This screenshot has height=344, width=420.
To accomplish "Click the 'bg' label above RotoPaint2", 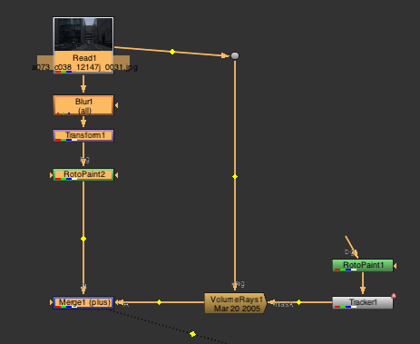I will (x=84, y=160).
